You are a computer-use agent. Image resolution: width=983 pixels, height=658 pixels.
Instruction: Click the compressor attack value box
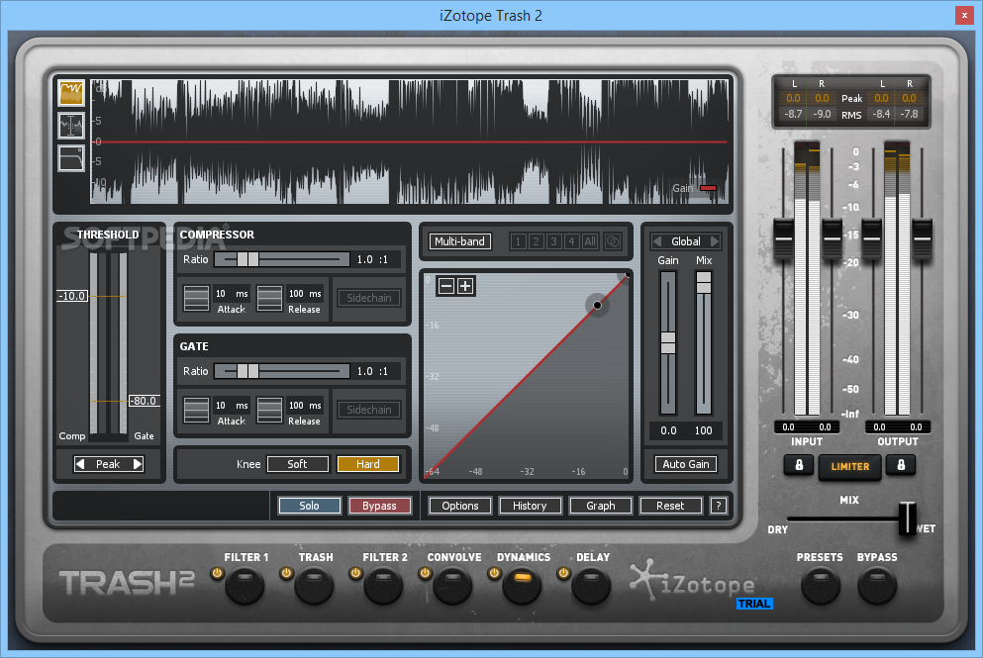click(232, 293)
